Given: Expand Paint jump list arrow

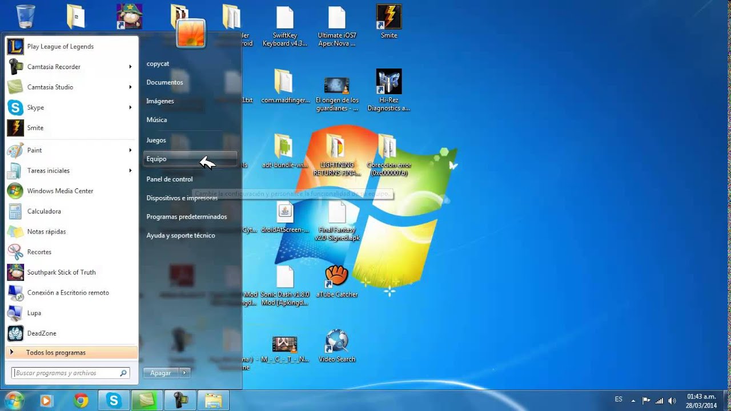Looking at the screenshot, I should 130,150.
